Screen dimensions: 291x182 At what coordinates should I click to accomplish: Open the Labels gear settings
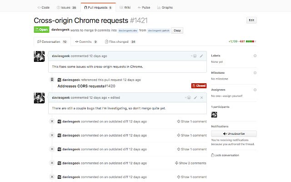255,56
